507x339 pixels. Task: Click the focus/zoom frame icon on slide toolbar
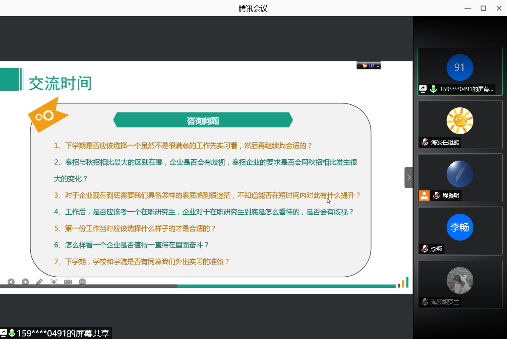coord(54,282)
